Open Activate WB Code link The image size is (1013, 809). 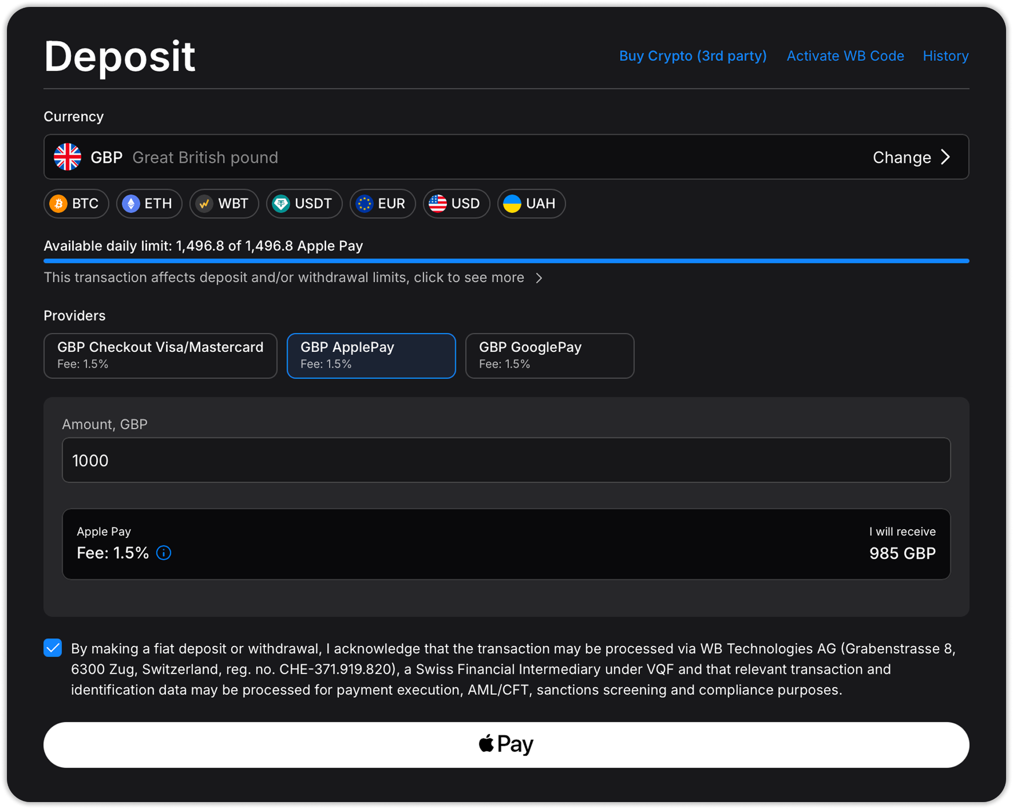[x=845, y=56]
